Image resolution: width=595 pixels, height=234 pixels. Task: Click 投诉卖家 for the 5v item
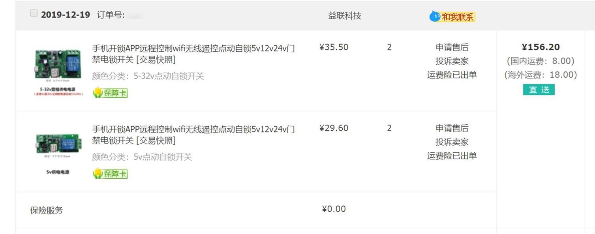[x=452, y=142]
